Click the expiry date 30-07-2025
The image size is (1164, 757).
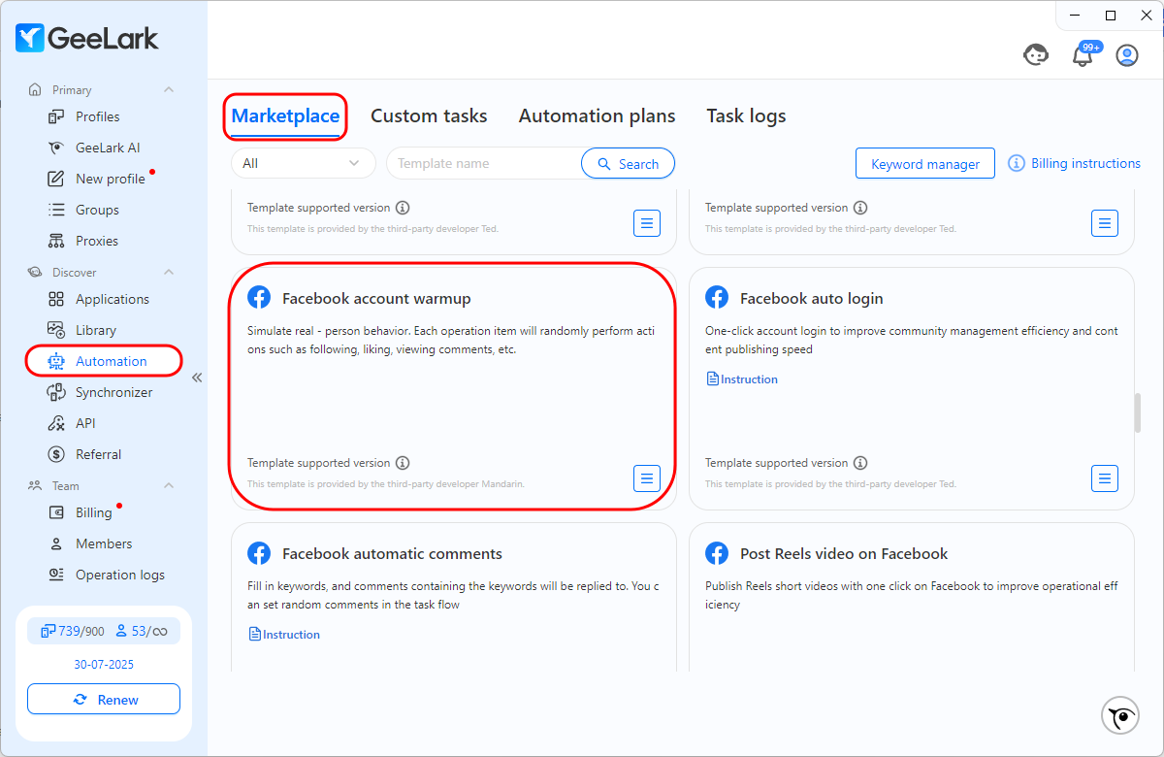[x=104, y=665]
